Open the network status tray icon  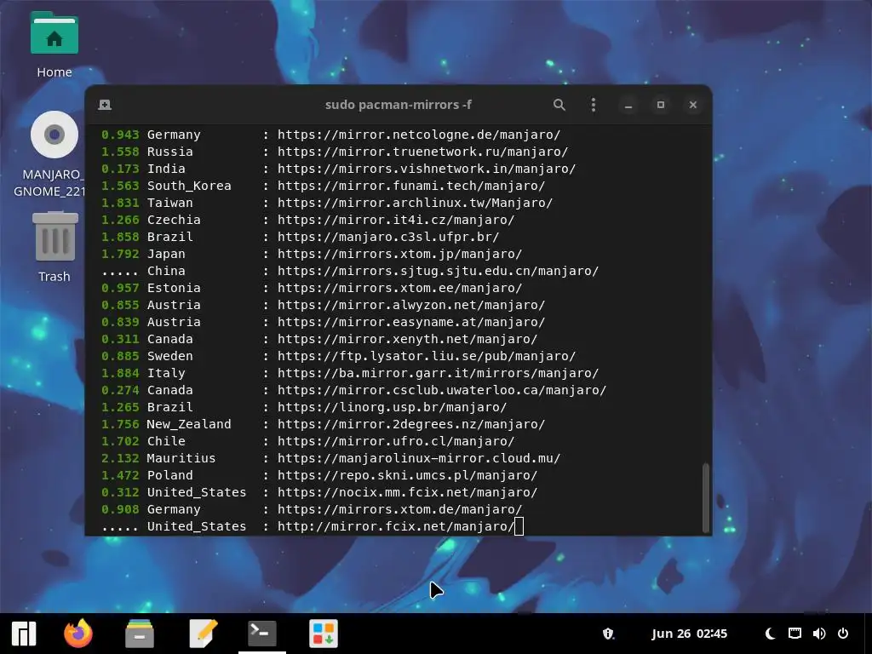point(795,634)
